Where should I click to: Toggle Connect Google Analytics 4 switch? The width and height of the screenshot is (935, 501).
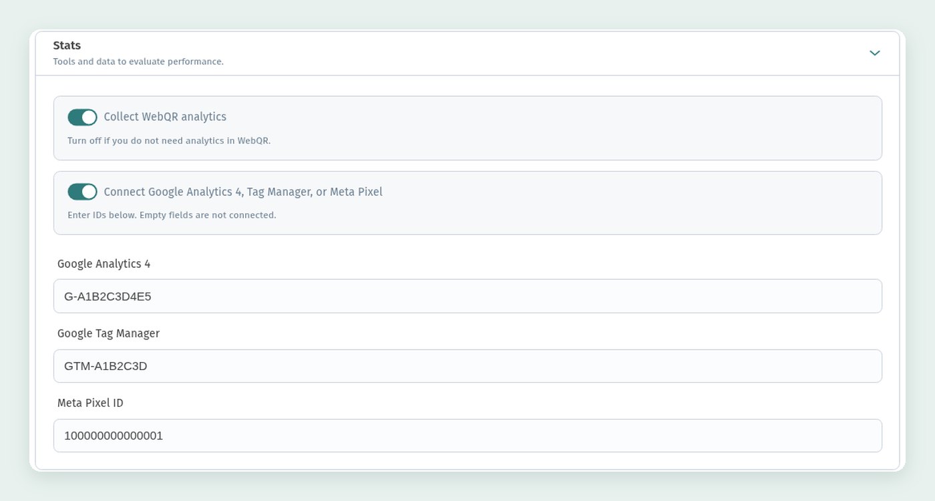click(x=82, y=192)
